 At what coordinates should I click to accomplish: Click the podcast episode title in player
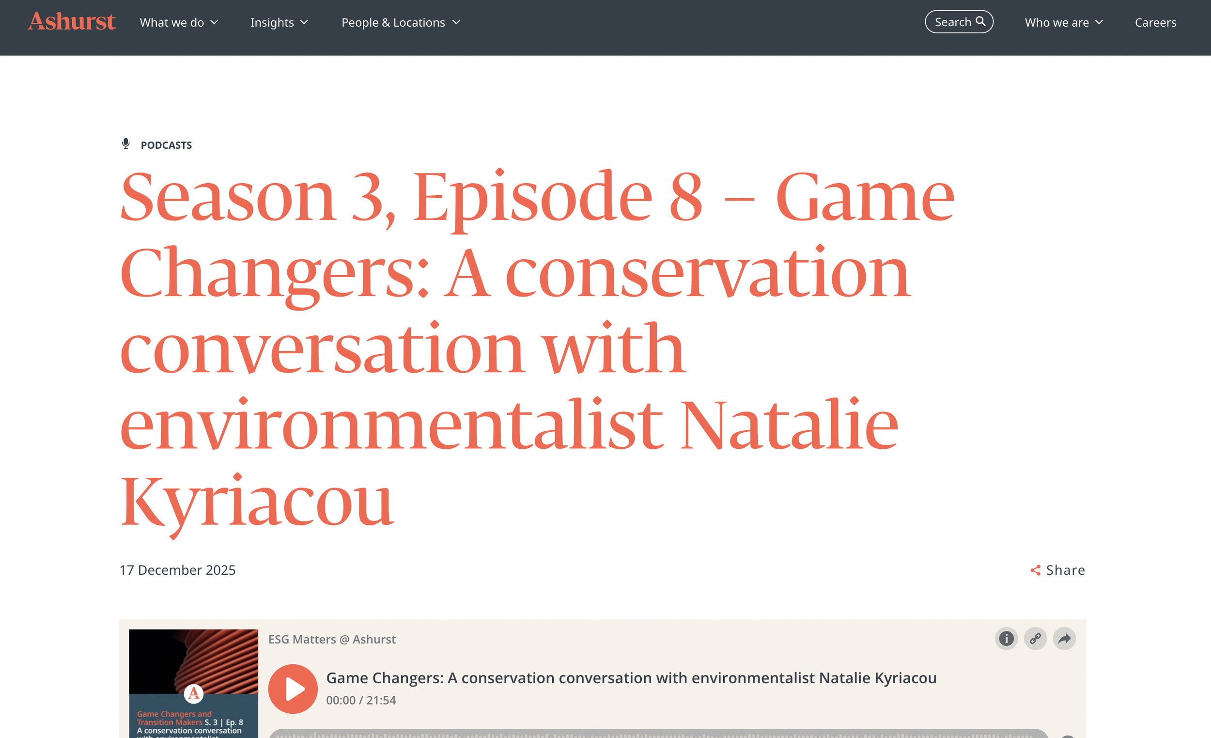tap(631, 677)
